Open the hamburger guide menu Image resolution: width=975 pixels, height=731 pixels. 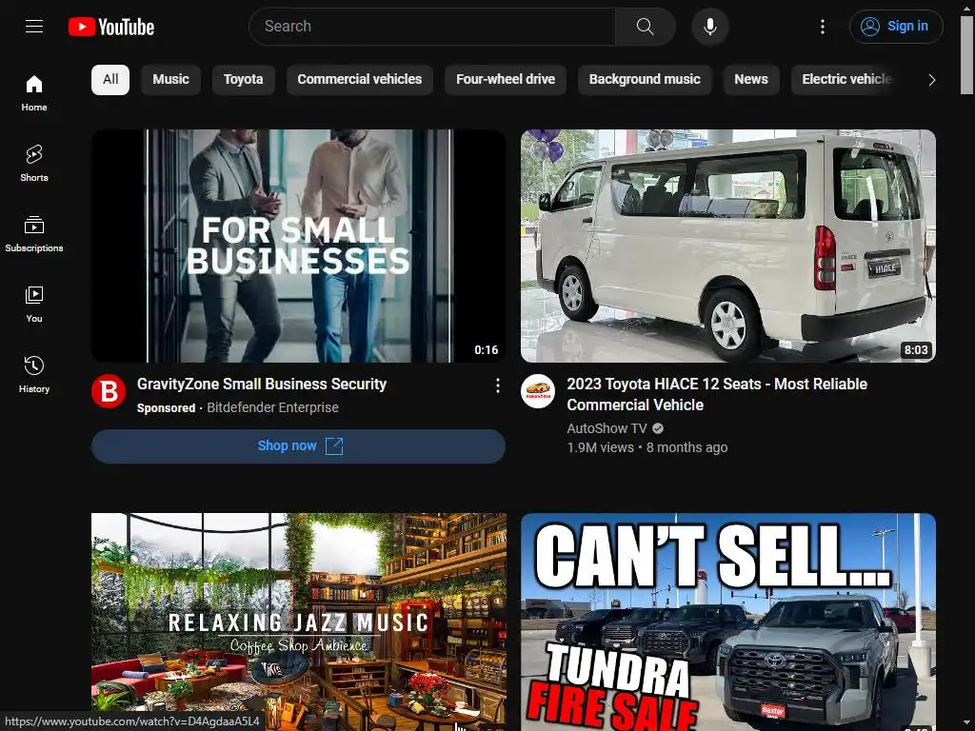pos(34,26)
